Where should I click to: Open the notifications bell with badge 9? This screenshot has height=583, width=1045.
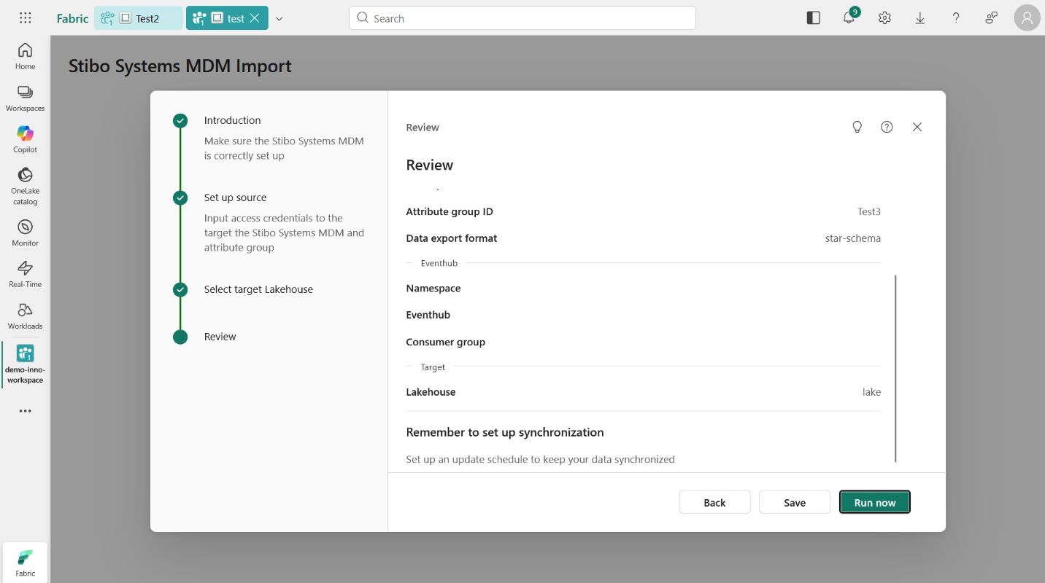849,17
